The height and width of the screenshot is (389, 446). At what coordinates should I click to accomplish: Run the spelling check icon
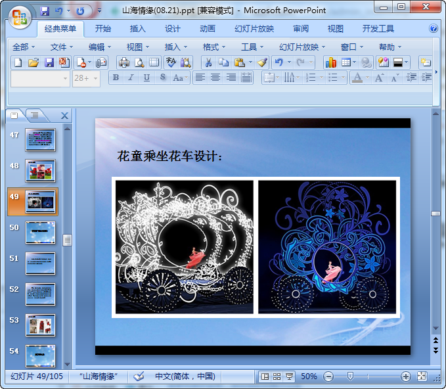pos(171,62)
